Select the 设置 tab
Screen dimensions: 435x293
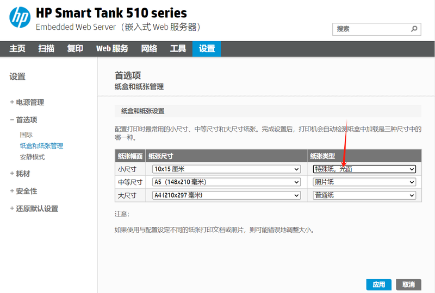pyautogui.click(x=207, y=49)
